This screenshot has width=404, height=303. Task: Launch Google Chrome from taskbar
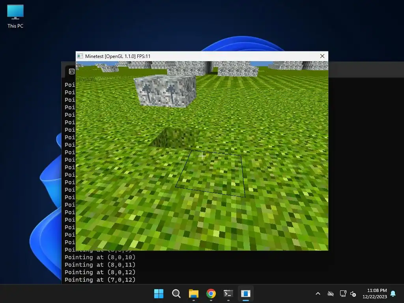coord(211,294)
